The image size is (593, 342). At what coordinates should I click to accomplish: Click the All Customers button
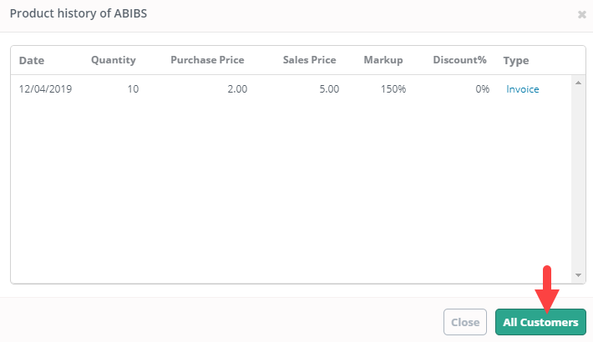pyautogui.click(x=540, y=322)
